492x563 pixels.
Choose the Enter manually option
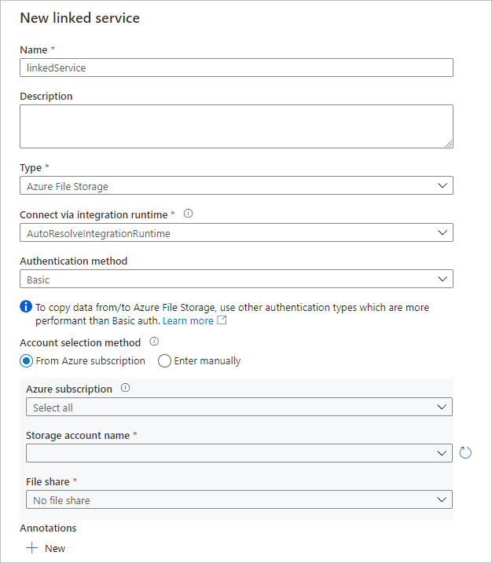coord(164,361)
